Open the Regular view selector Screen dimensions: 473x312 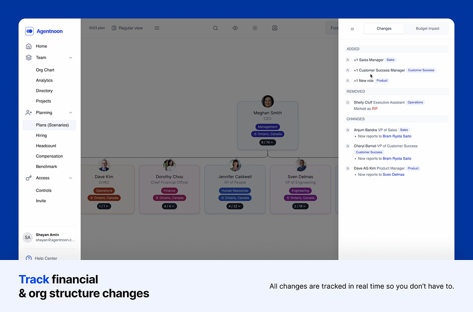tap(127, 28)
